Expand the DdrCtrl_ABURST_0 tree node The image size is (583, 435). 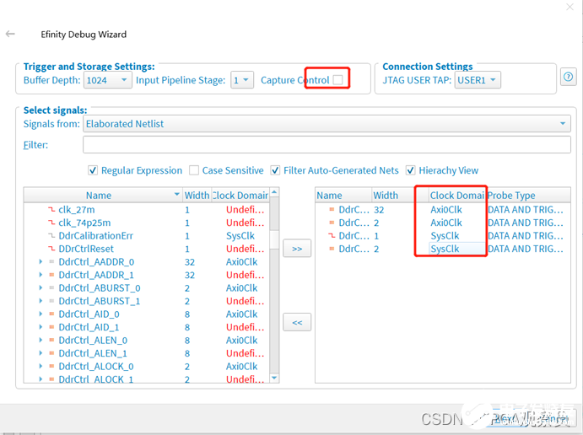click(40, 288)
